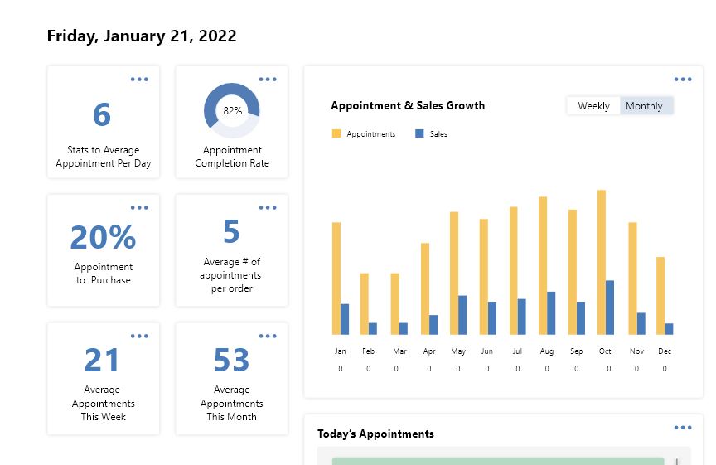
Task: Click the Jan month label on chart axis
Action: (x=340, y=351)
